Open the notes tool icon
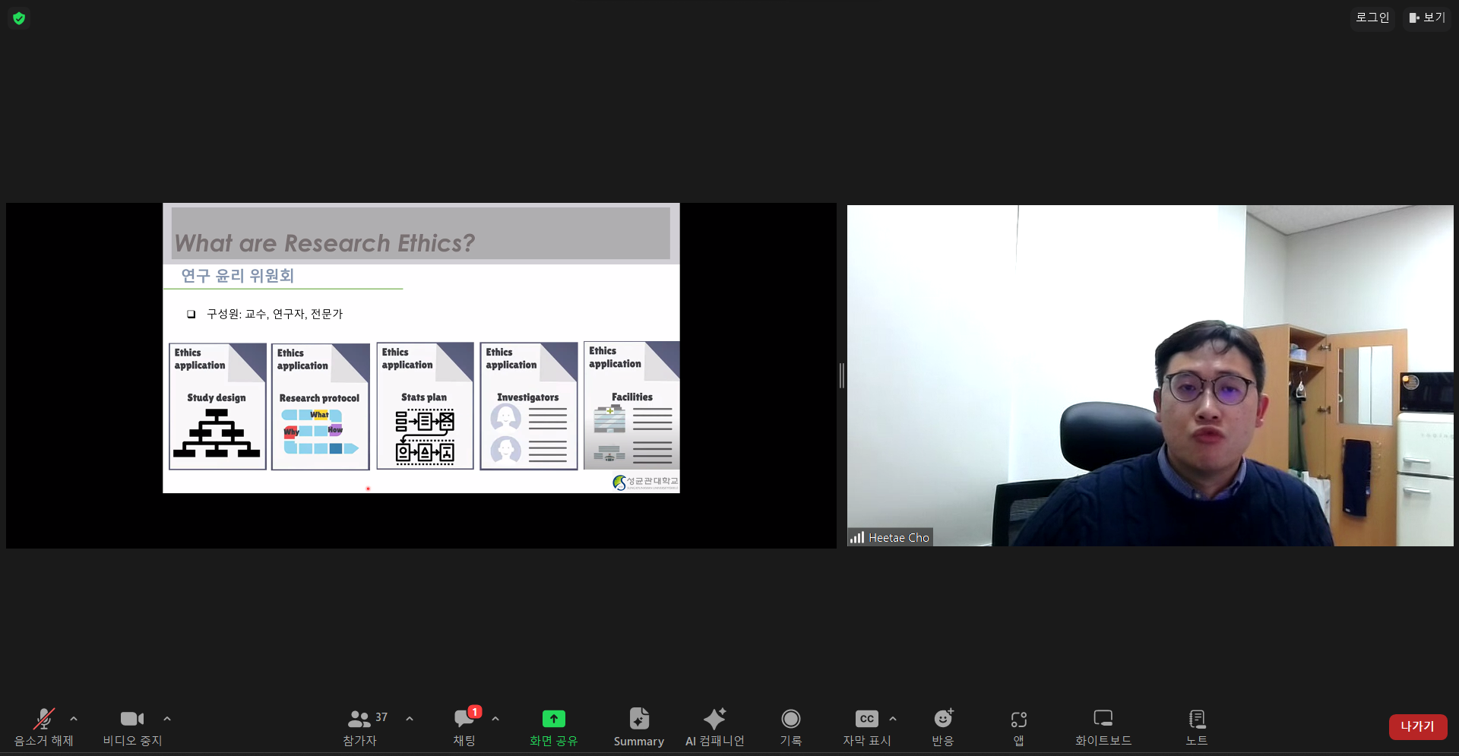The image size is (1459, 756). tap(1197, 720)
